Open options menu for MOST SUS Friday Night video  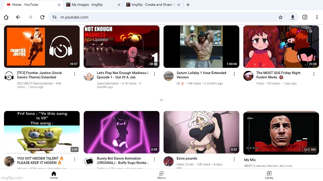tap(314, 74)
